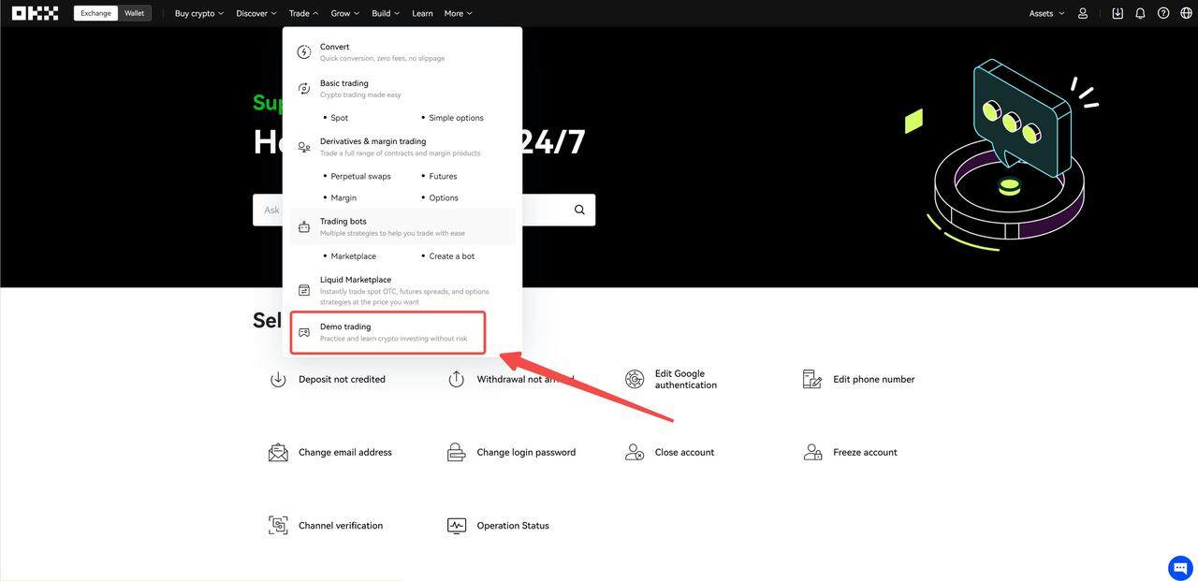Open Close account help
The image size is (1198, 581).
tap(684, 452)
